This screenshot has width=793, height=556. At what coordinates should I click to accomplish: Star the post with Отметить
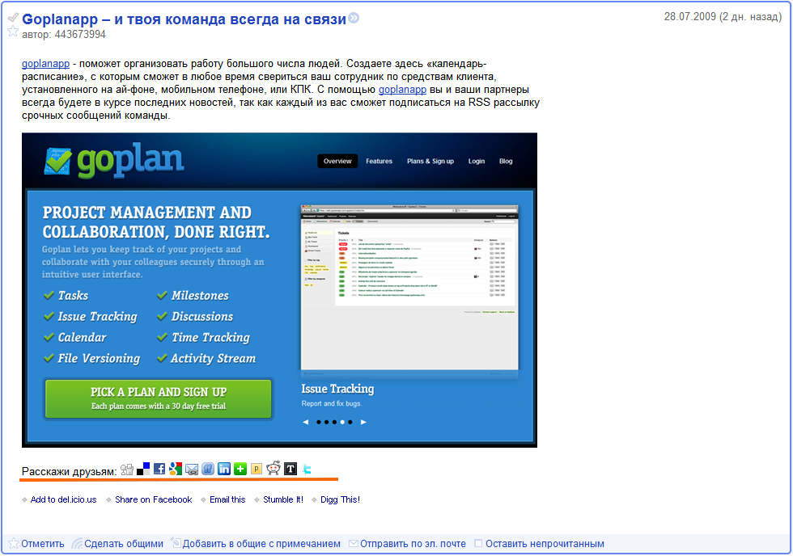[x=36, y=544]
